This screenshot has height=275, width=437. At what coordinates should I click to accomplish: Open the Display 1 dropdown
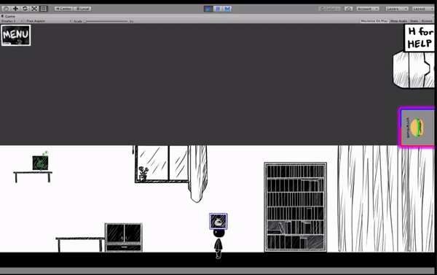tap(12, 21)
